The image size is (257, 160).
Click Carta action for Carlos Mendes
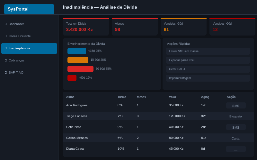[235, 138]
